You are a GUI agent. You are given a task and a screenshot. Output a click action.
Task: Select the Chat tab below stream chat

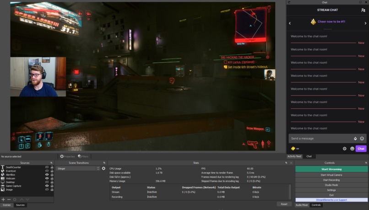tap(309, 156)
